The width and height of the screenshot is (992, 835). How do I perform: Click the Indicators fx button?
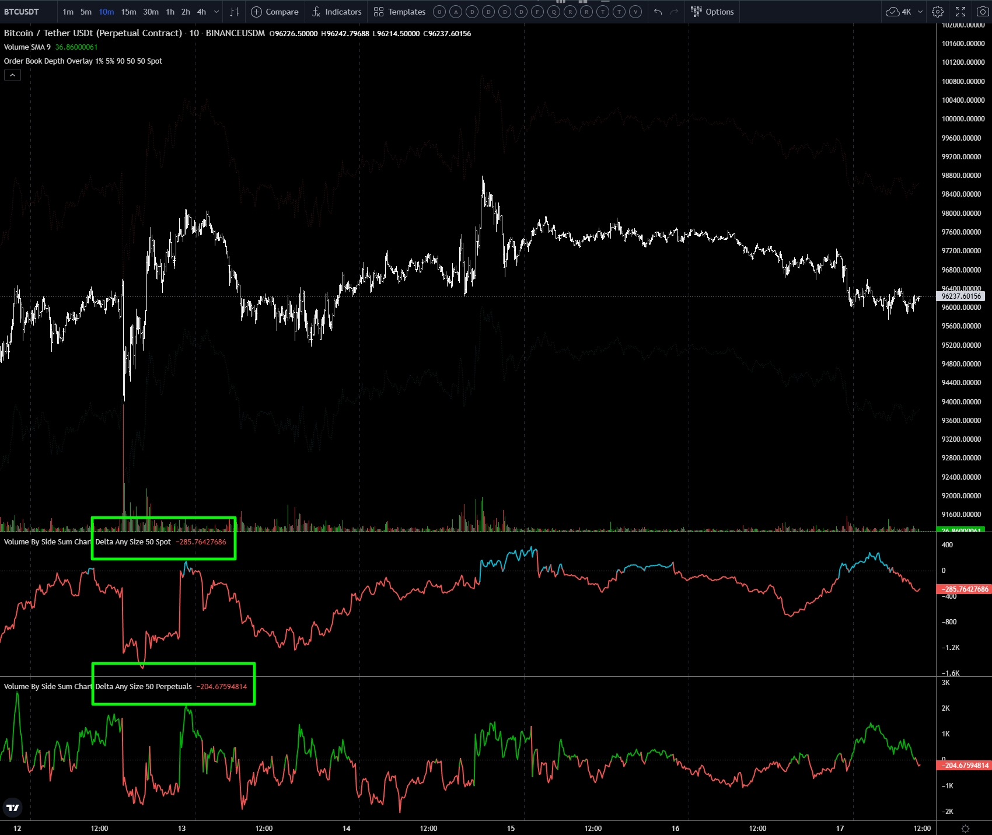pyautogui.click(x=337, y=12)
